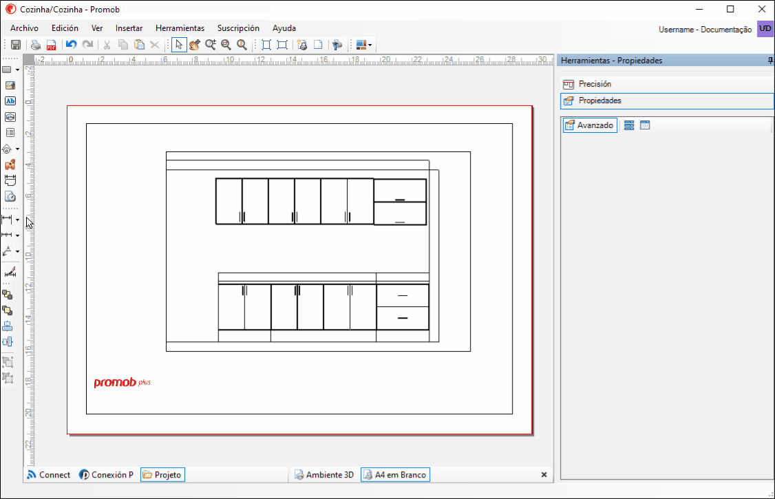Screen dimensions: 775x499
Task: Expand the rectangle shape tool dropdown
Action: (17, 70)
